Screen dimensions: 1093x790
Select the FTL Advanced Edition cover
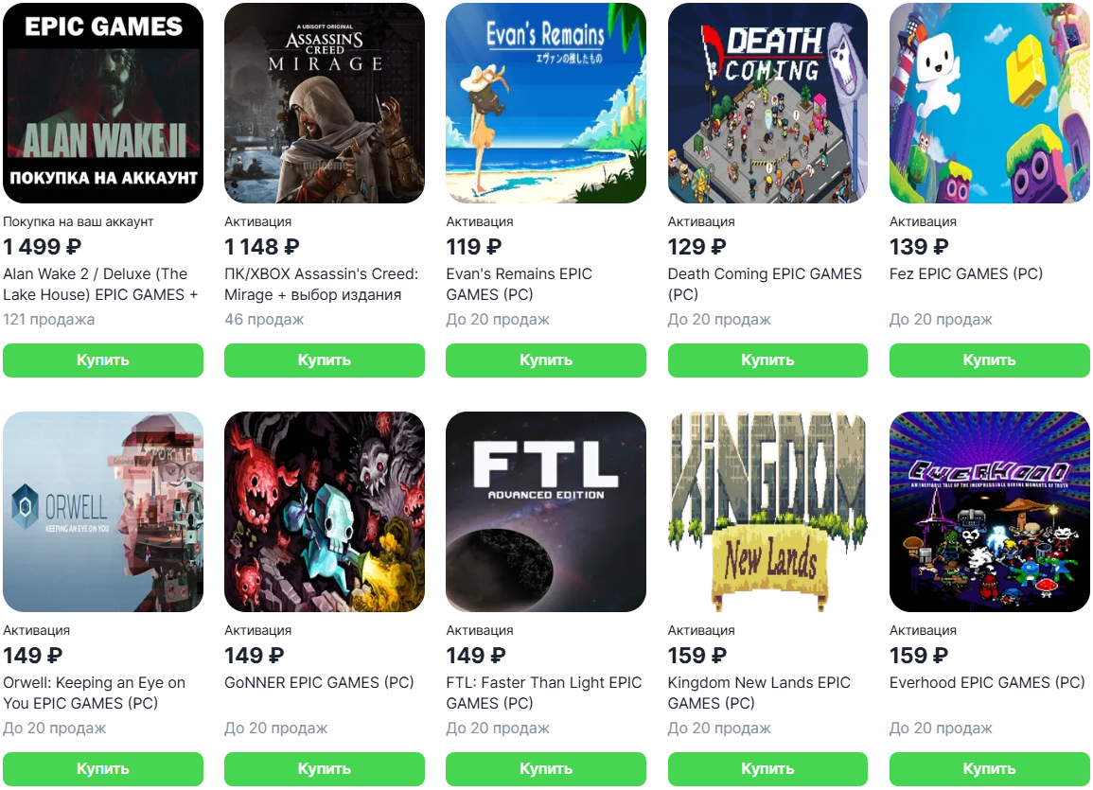click(546, 512)
